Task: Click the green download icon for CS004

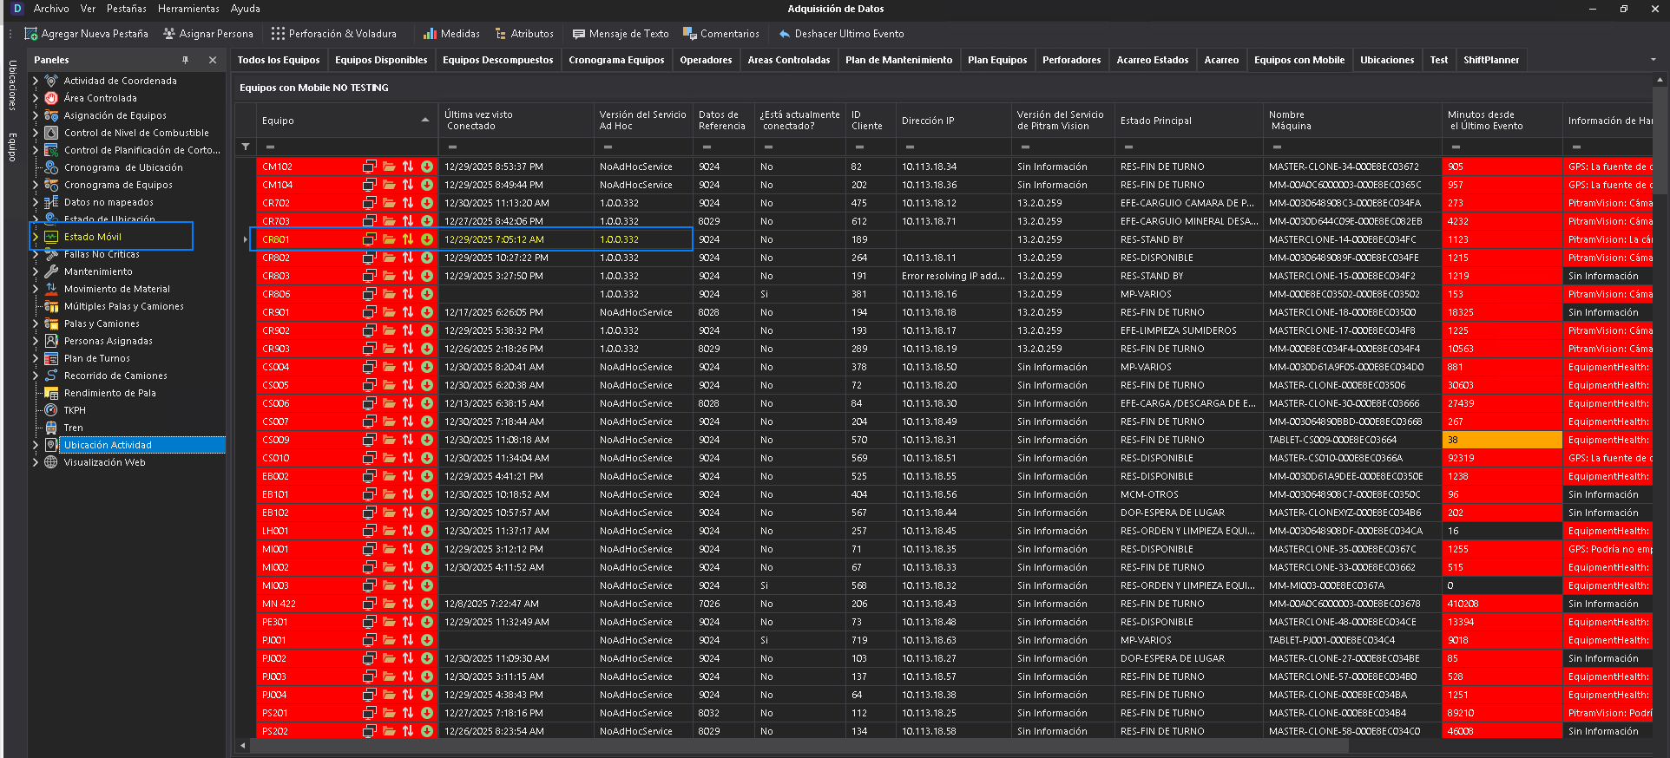Action: pyautogui.click(x=427, y=367)
